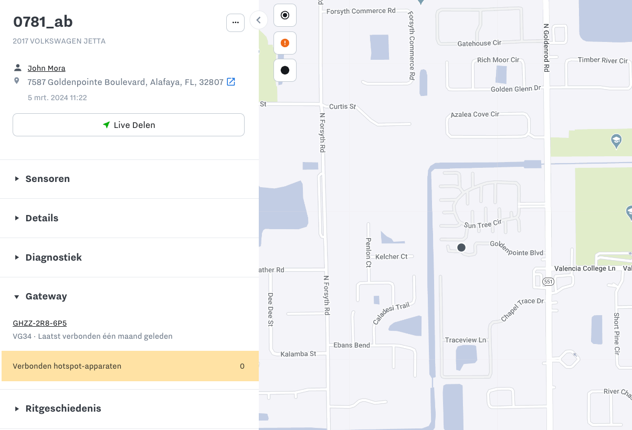The height and width of the screenshot is (430, 632).
Task: Expand the Details section
Action: [41, 218]
